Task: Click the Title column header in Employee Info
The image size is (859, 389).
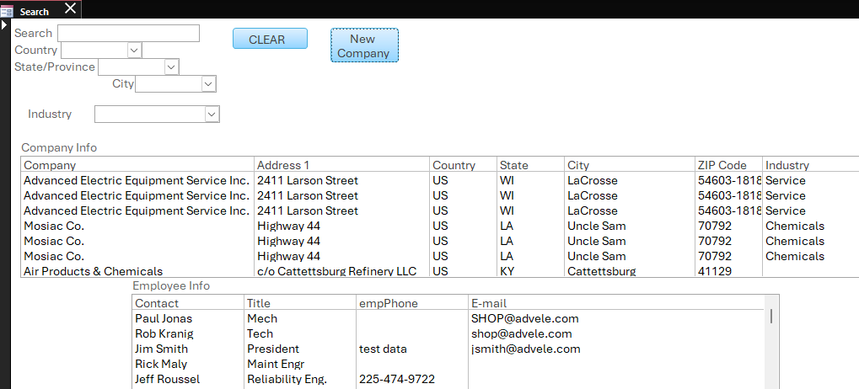Action: (x=300, y=303)
